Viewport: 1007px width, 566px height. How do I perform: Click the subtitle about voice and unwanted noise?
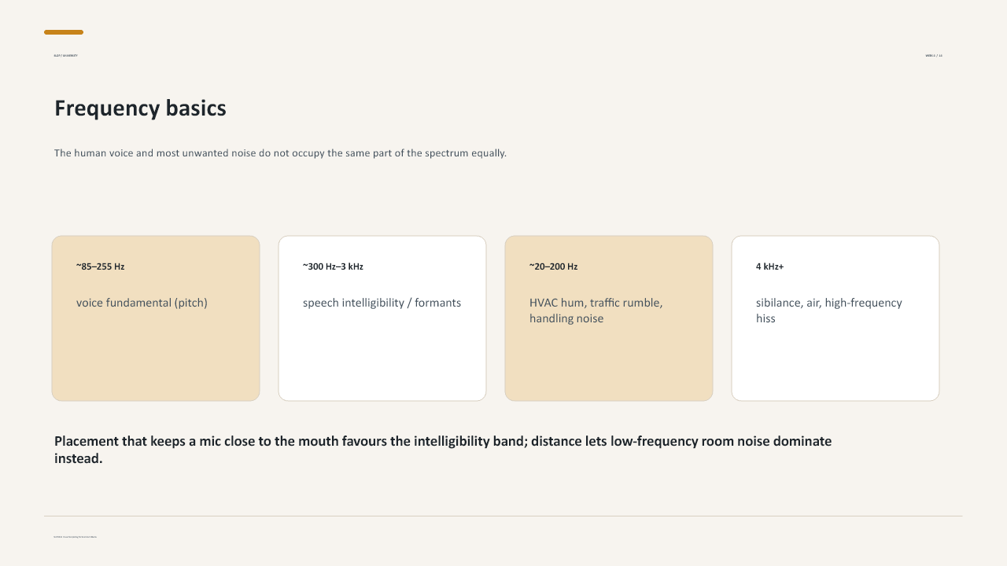coord(280,153)
